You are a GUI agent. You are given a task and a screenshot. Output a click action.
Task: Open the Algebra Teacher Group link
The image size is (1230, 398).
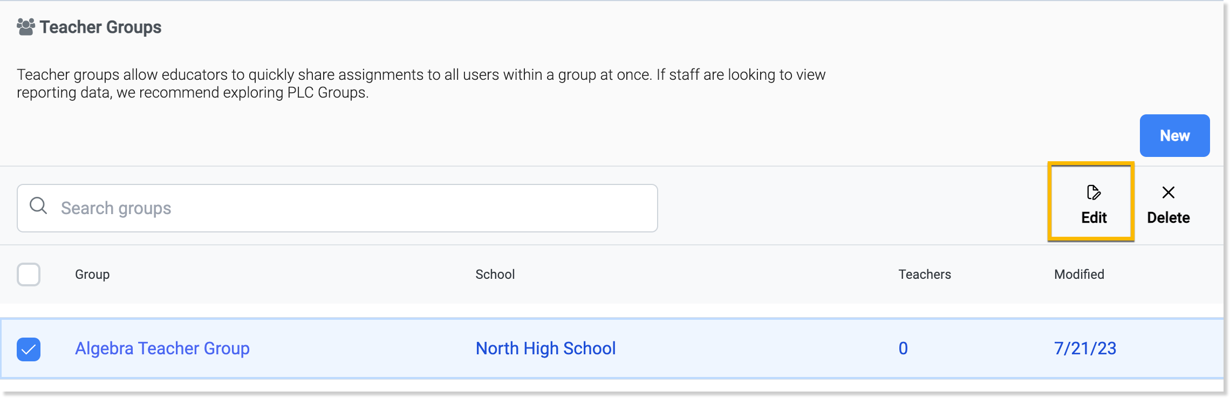(x=162, y=348)
